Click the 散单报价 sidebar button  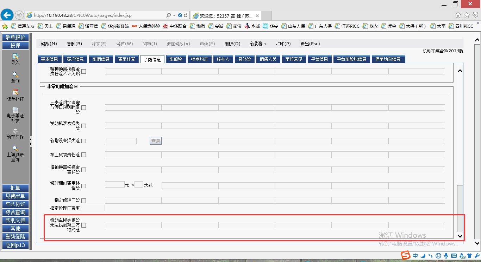click(x=15, y=37)
